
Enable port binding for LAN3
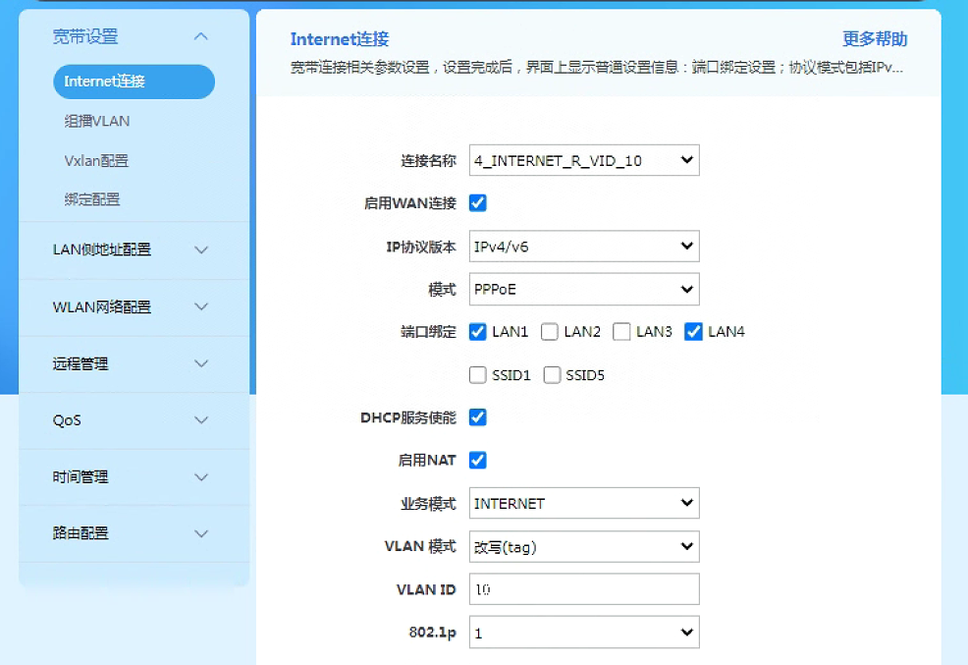click(621, 331)
